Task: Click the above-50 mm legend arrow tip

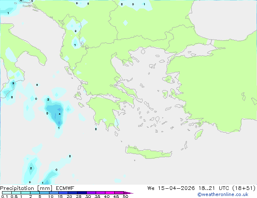Action: tap(128, 193)
